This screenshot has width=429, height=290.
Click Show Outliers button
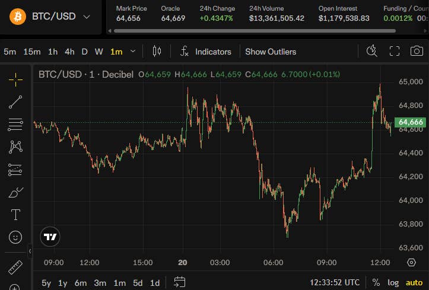(271, 52)
